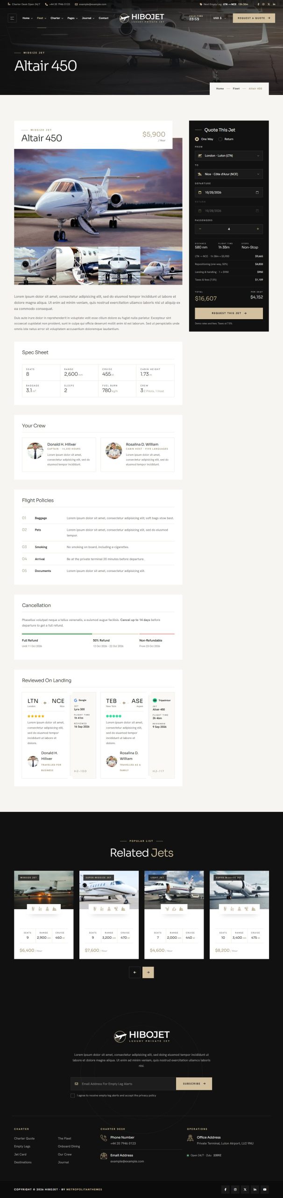Expand the Fleet menu dropdown
The image size is (283, 1198).
point(42,18)
